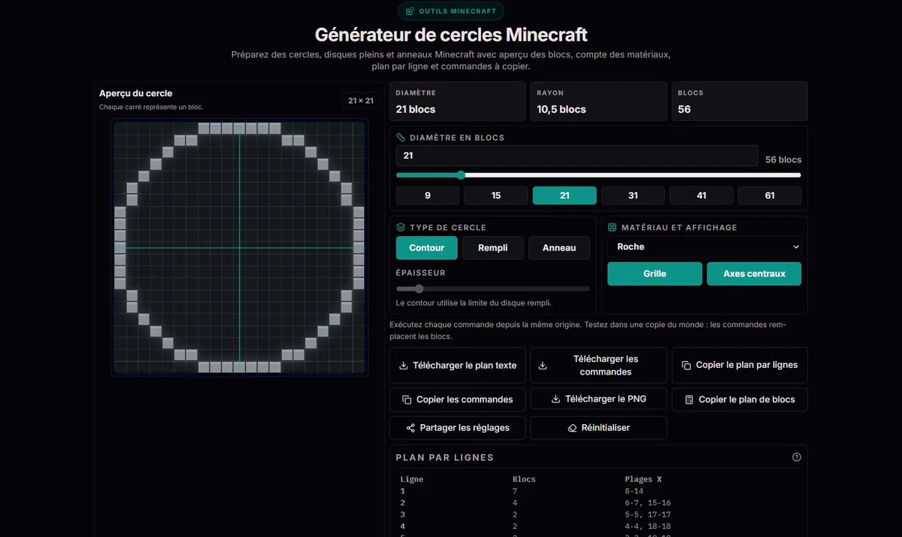902x537 pixels.
Task: Choose the diameter preset 21
Action: pos(565,196)
